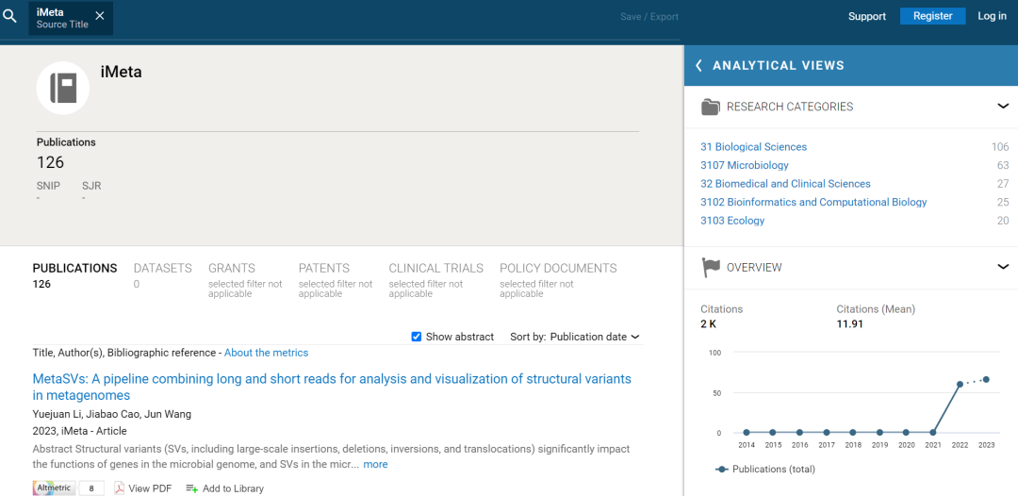
Task: Filter by 3103 Ecology category
Action: point(732,221)
